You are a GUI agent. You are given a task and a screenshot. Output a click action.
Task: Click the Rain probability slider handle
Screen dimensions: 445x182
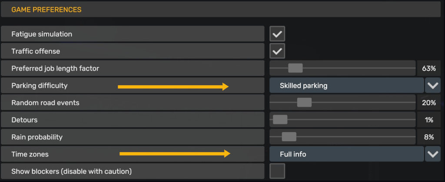click(289, 137)
